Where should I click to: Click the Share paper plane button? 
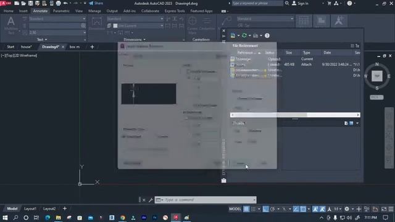click(96, 3)
